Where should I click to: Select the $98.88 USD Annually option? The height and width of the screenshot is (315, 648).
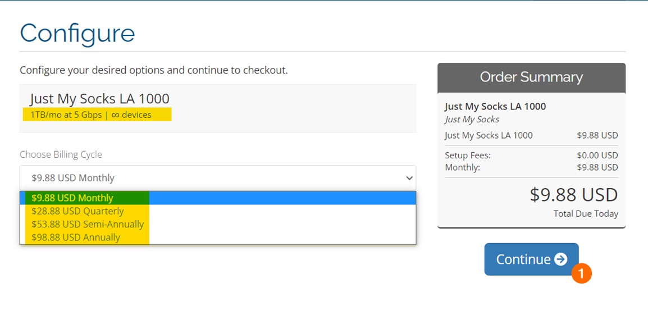coord(76,237)
